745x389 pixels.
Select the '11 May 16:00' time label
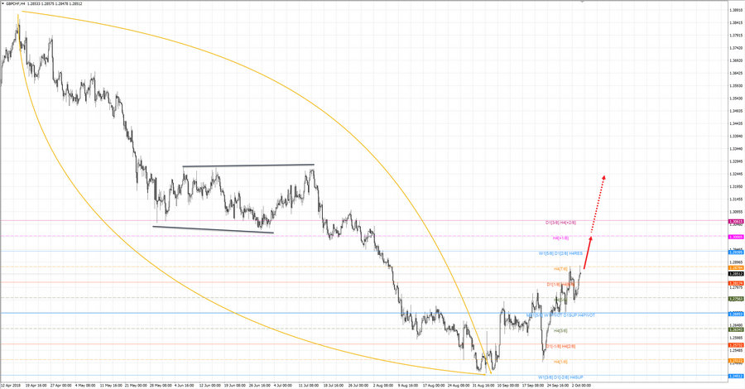point(111,386)
